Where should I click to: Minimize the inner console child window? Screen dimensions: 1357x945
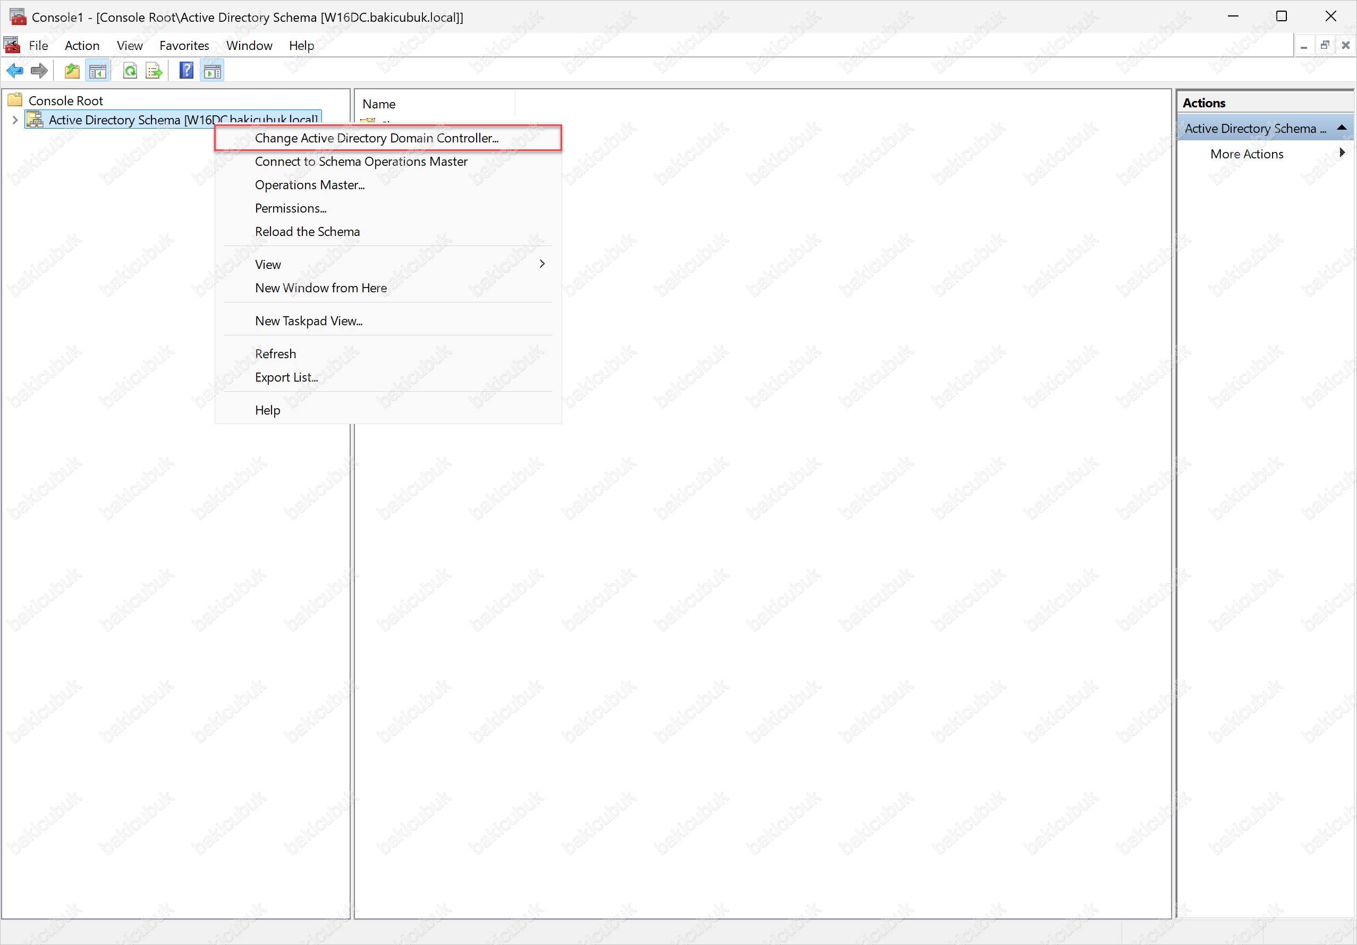click(1303, 46)
